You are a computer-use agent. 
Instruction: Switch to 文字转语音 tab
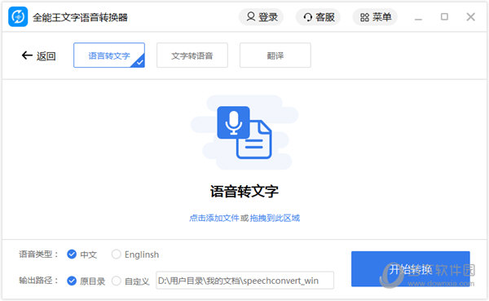[192, 55]
